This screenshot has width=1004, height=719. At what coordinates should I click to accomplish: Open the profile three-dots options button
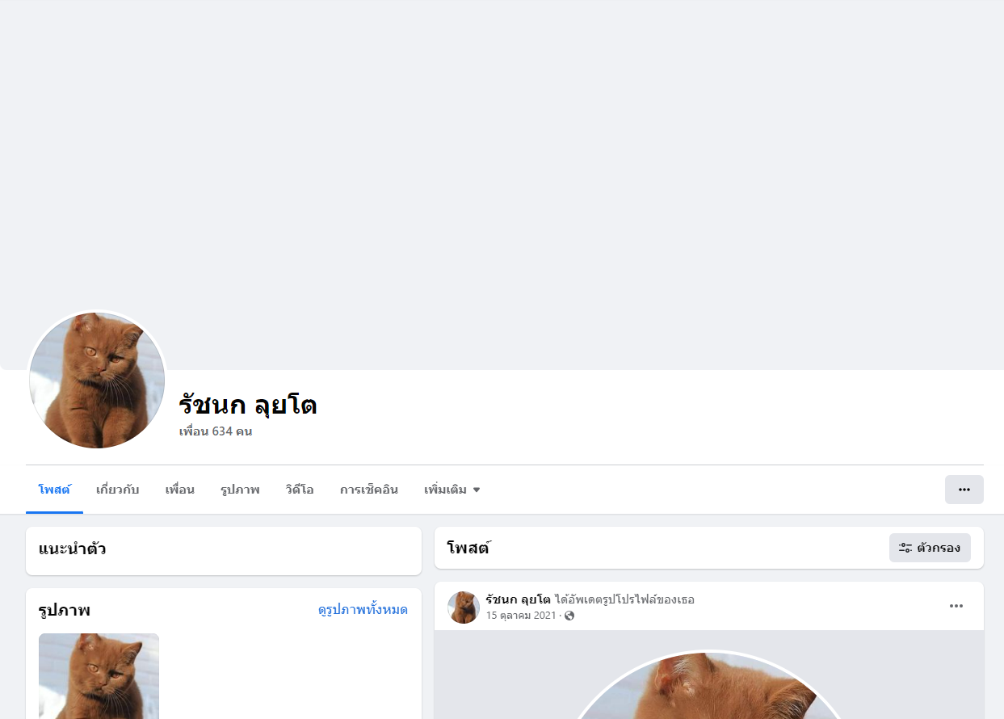coord(964,490)
